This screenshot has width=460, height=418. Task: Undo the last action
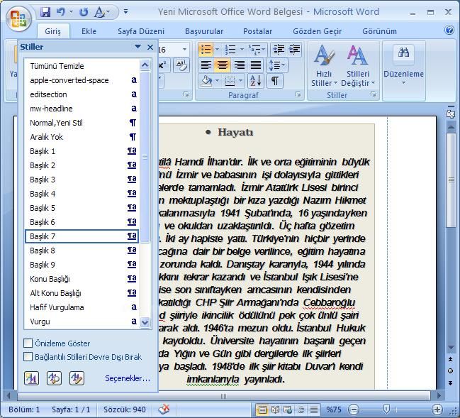(61, 12)
